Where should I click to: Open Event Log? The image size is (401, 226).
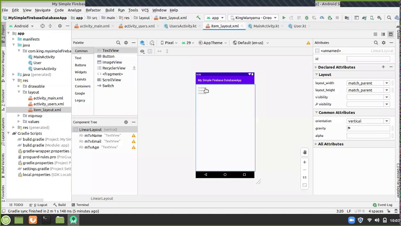382,205
